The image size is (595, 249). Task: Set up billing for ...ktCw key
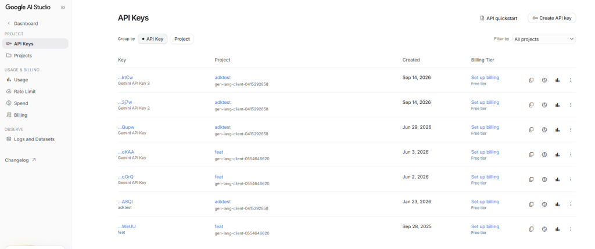tap(485, 77)
